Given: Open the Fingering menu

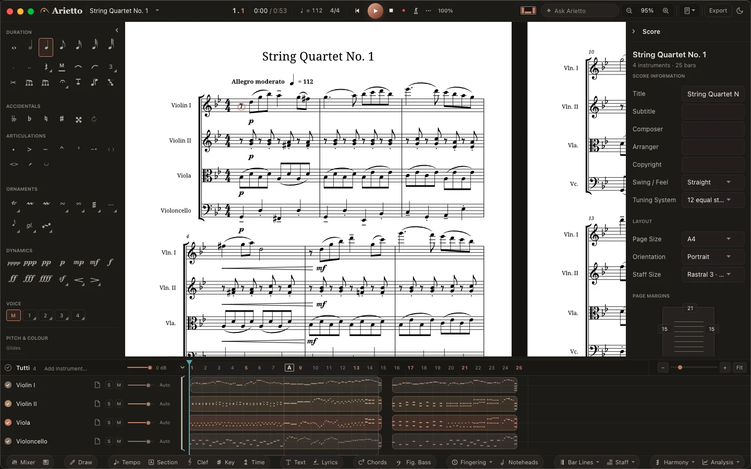Looking at the screenshot, I should [473, 462].
